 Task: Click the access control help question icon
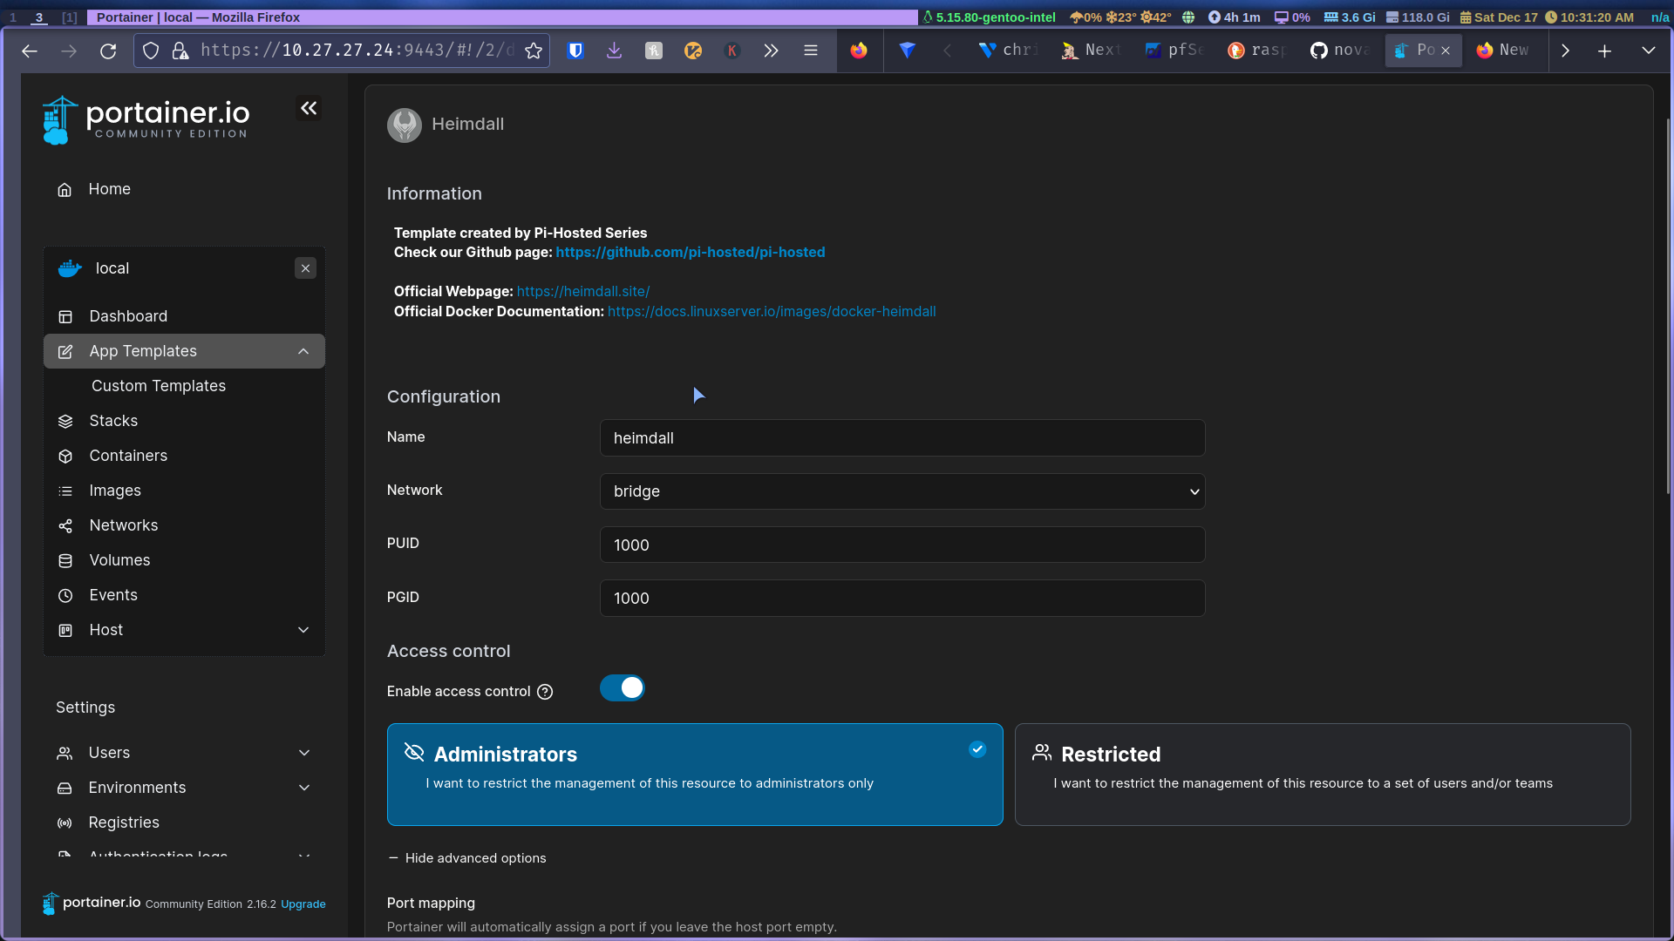[x=545, y=692]
